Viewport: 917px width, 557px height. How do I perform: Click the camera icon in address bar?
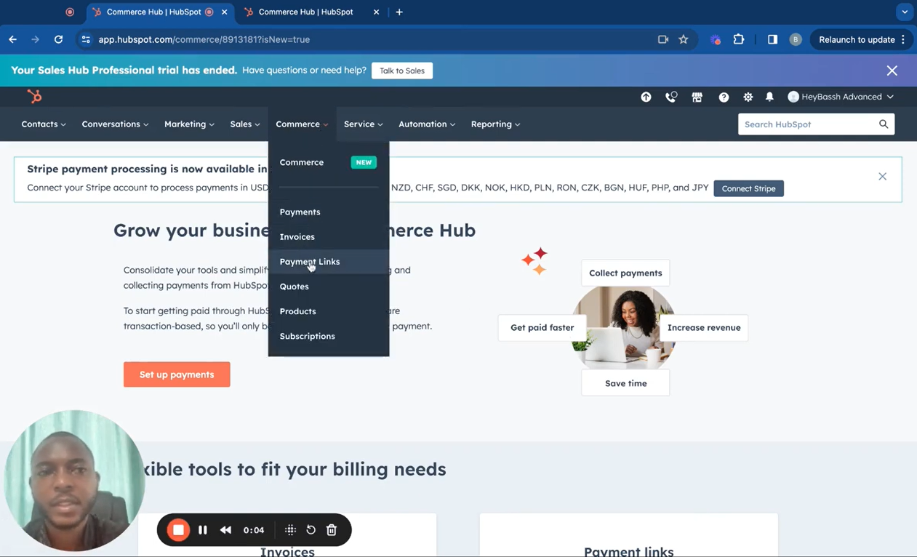[x=663, y=39]
